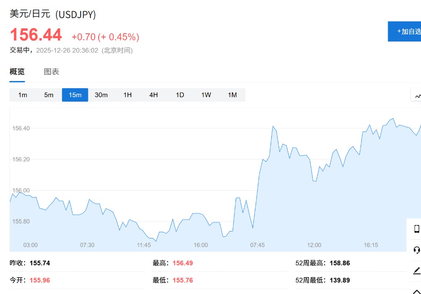Select the 5m timeframe

point(49,95)
